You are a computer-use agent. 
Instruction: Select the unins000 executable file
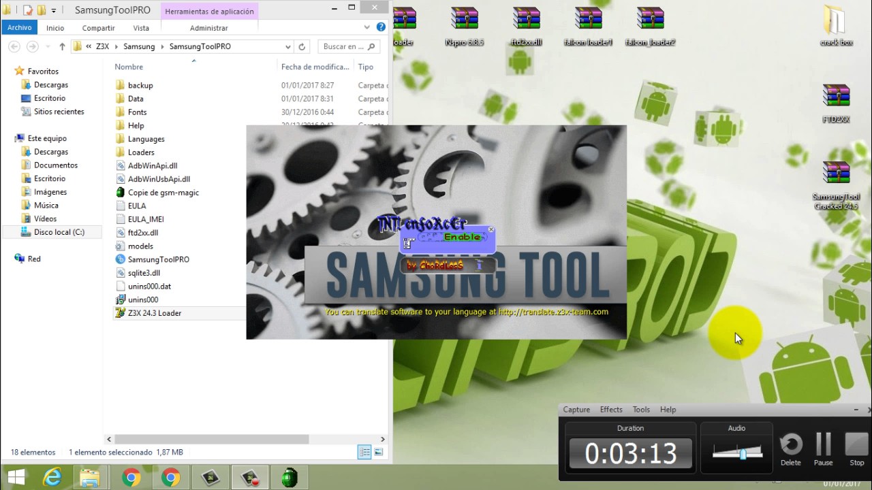point(143,299)
